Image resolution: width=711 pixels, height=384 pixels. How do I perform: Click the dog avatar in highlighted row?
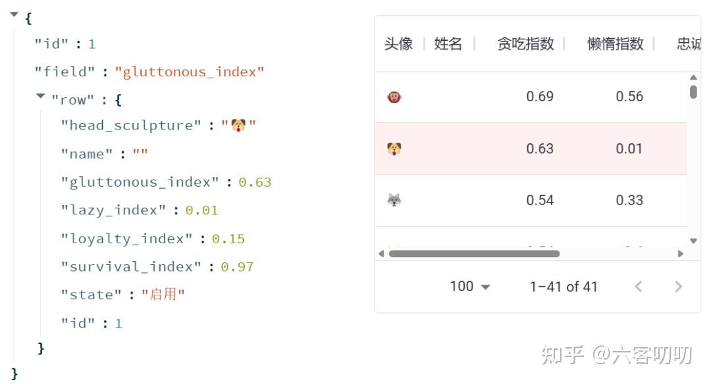tap(394, 149)
